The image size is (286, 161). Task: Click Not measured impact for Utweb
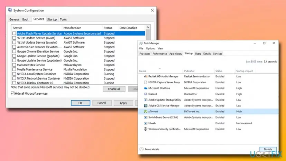click(244, 123)
